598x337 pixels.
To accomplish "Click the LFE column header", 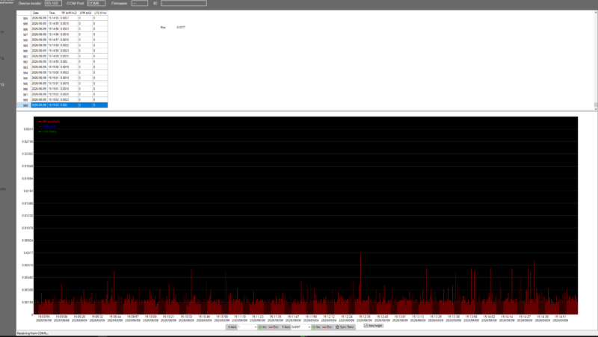I will pyautogui.click(x=100, y=13).
